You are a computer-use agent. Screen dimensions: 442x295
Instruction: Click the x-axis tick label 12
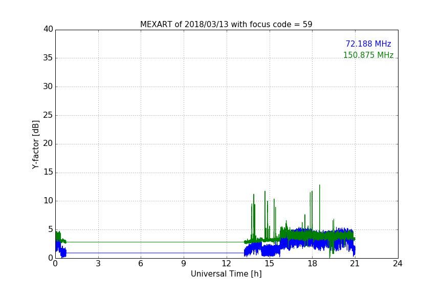(227, 264)
